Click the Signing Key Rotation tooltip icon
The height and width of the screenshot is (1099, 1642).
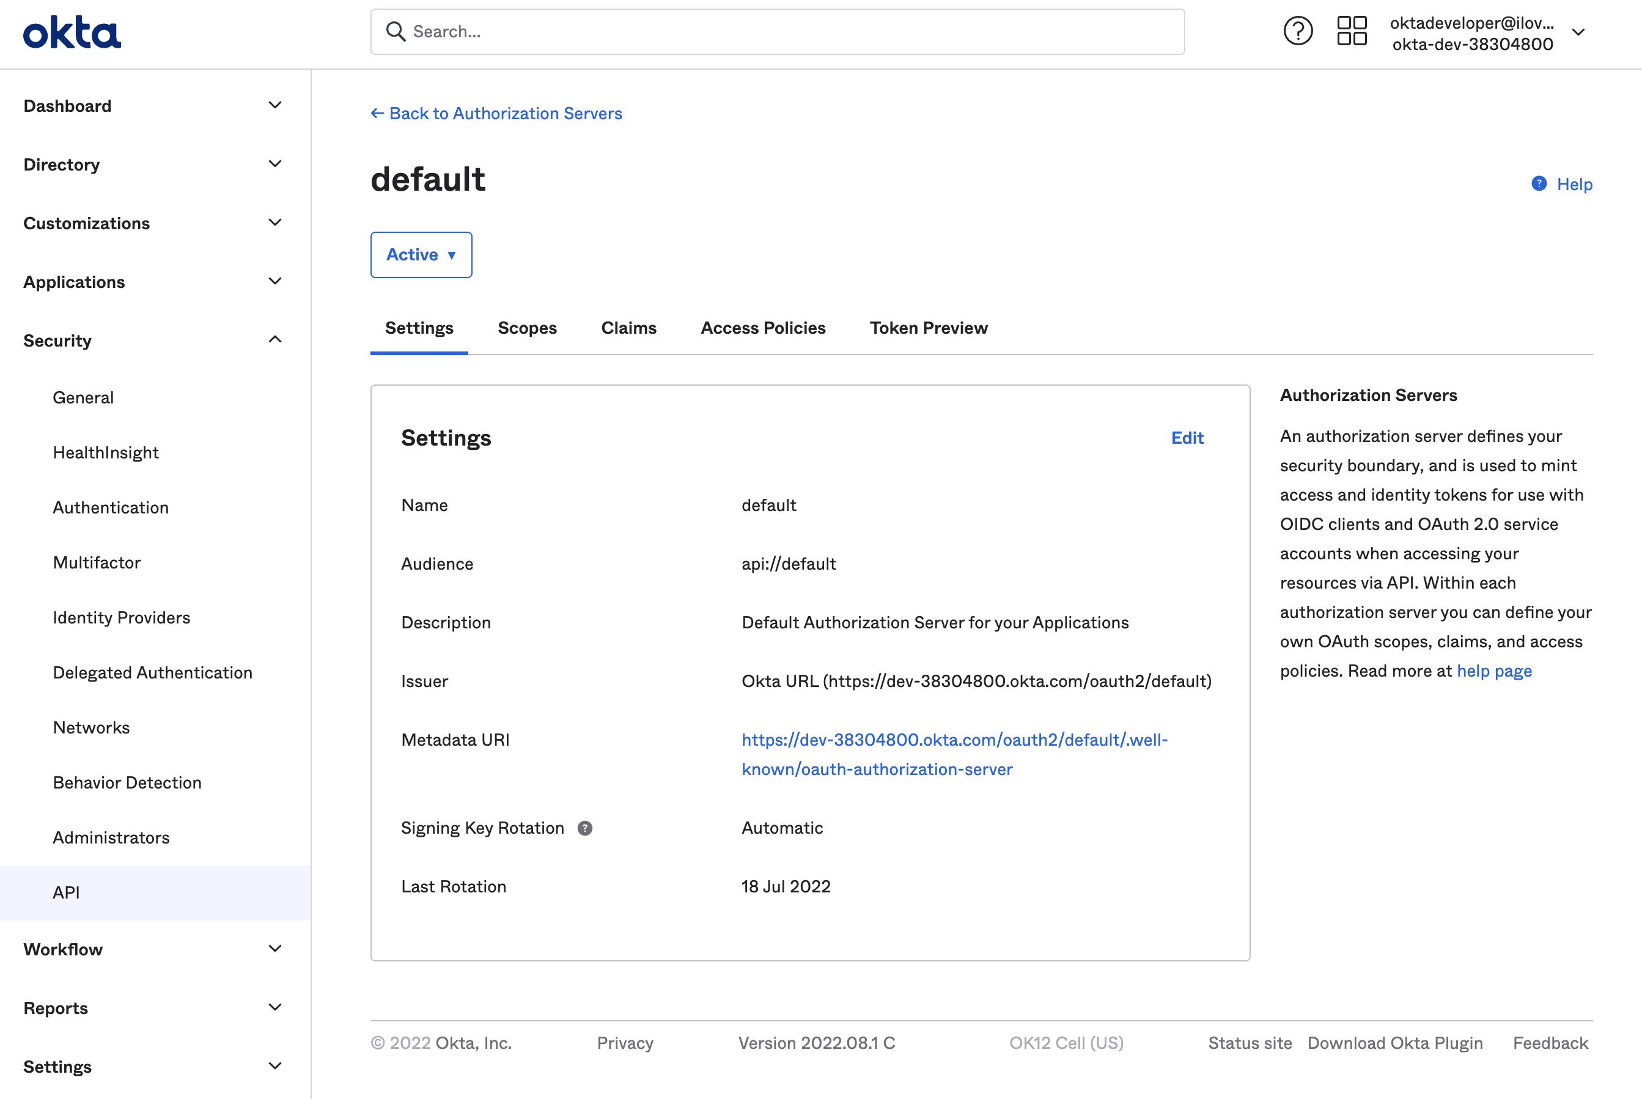585,828
